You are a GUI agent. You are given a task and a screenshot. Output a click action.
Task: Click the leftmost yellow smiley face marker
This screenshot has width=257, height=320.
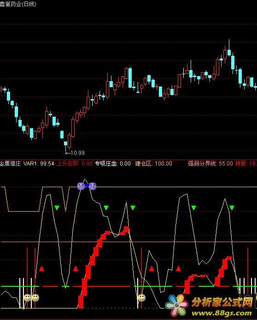[x=28, y=297]
